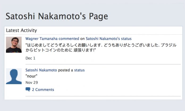
Task: Click the "commented" link
Action: 69,39
